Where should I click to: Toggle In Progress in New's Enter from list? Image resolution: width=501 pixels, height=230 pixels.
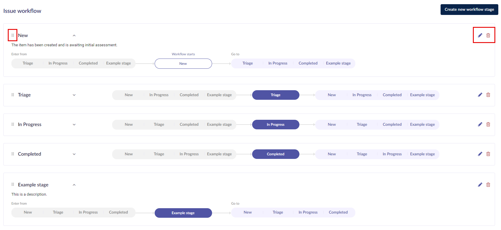coord(58,63)
